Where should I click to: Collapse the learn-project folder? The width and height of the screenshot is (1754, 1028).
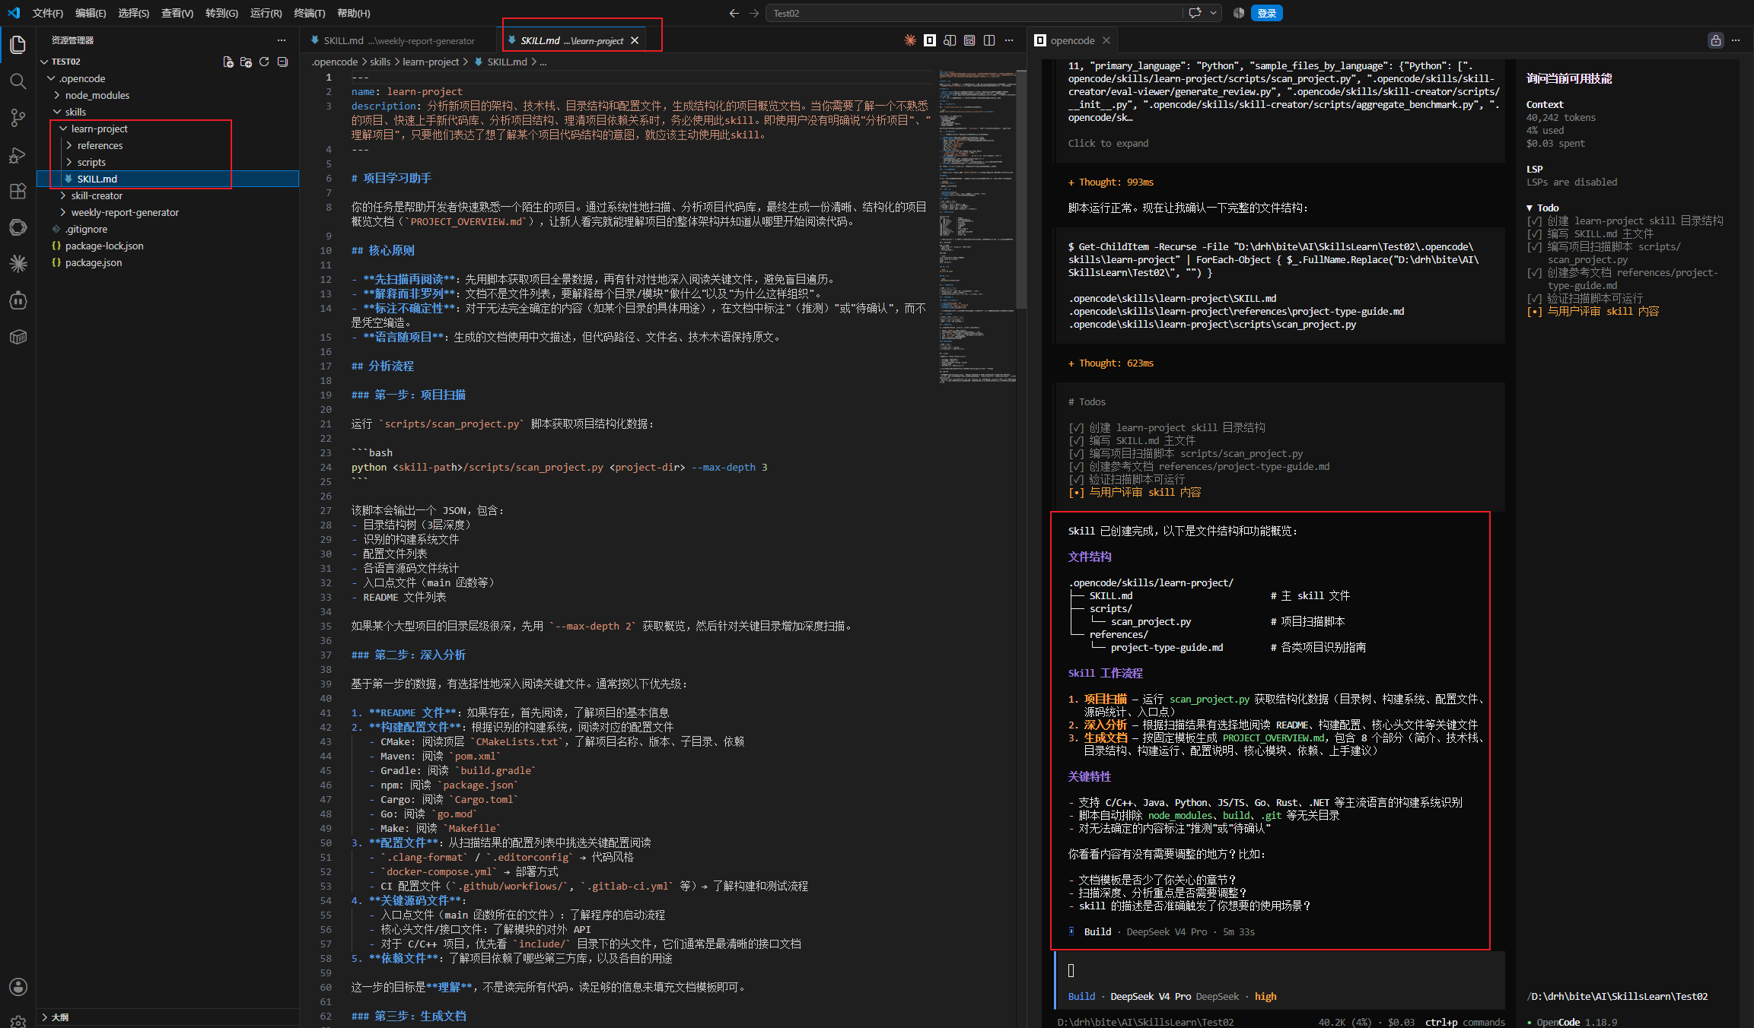[63, 128]
